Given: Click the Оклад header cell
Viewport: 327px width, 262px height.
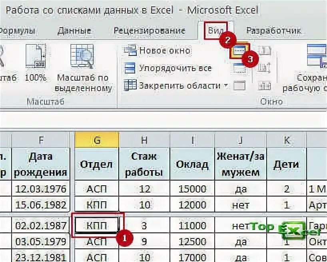Looking at the screenshot, I should click(192, 164).
